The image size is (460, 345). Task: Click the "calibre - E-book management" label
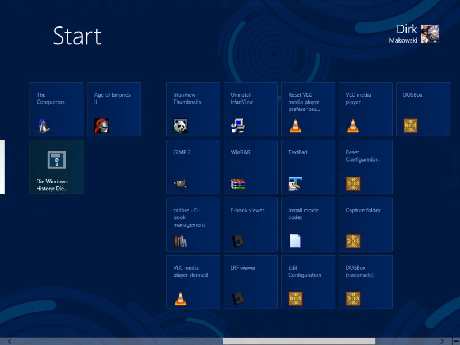pos(189,217)
